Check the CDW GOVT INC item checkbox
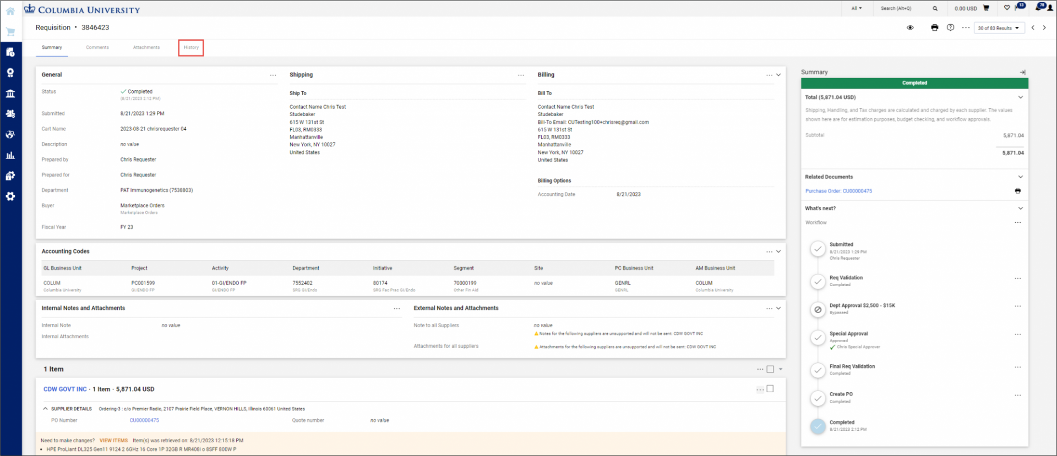 click(x=770, y=389)
